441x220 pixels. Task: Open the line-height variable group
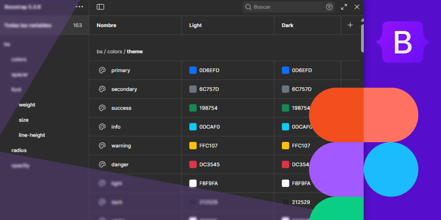[32, 135]
